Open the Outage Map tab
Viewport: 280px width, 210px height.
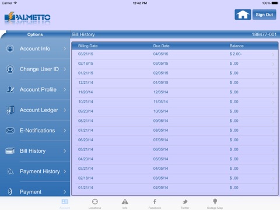point(215,204)
